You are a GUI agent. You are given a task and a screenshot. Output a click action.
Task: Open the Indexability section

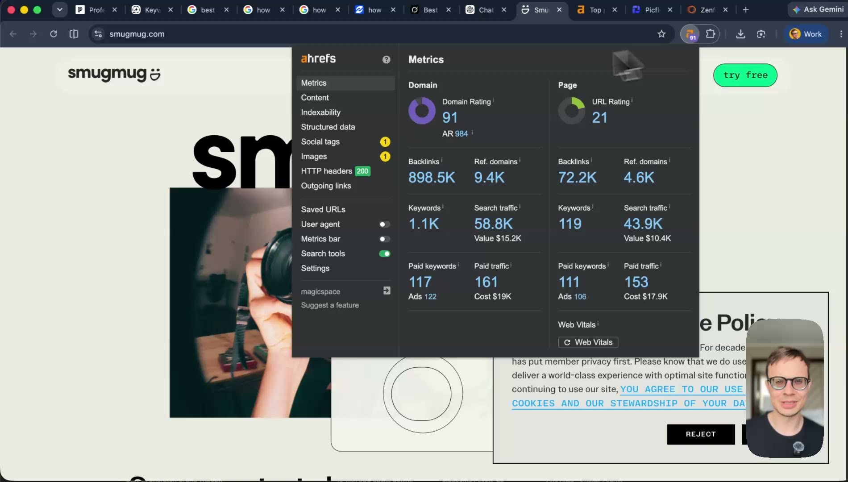pos(320,112)
